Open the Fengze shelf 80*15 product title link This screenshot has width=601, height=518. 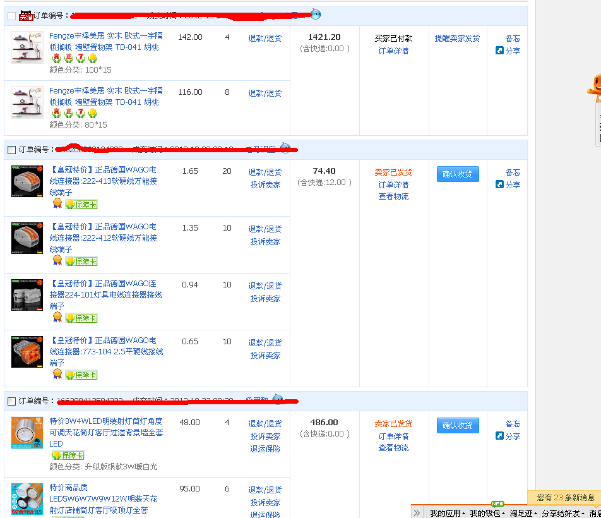point(106,97)
